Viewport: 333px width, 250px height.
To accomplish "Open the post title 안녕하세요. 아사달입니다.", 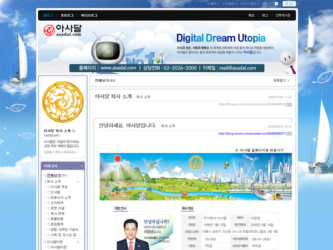I will (128, 126).
